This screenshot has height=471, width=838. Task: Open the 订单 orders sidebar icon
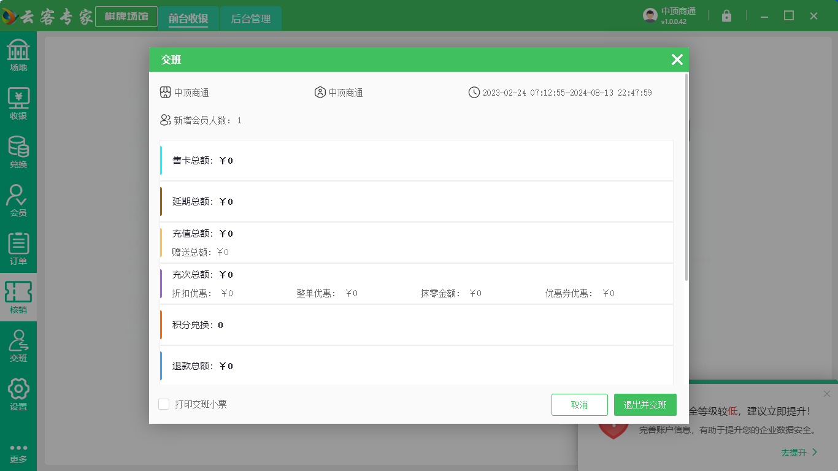[18, 249]
